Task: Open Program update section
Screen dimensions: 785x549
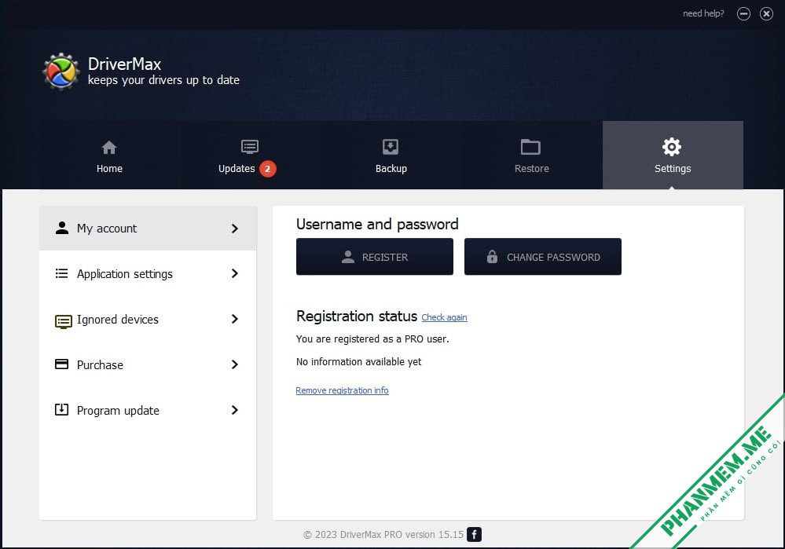Action: pyautogui.click(x=148, y=410)
